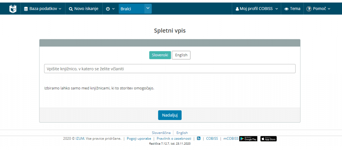Screen dimensions: 342x150
Task: Open the Pomoč help menu
Action: (x=318, y=9)
